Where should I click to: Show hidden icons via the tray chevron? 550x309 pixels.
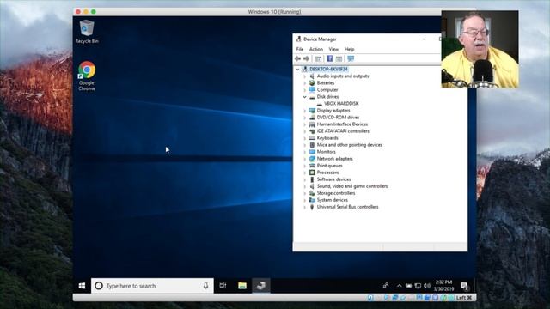(399, 286)
